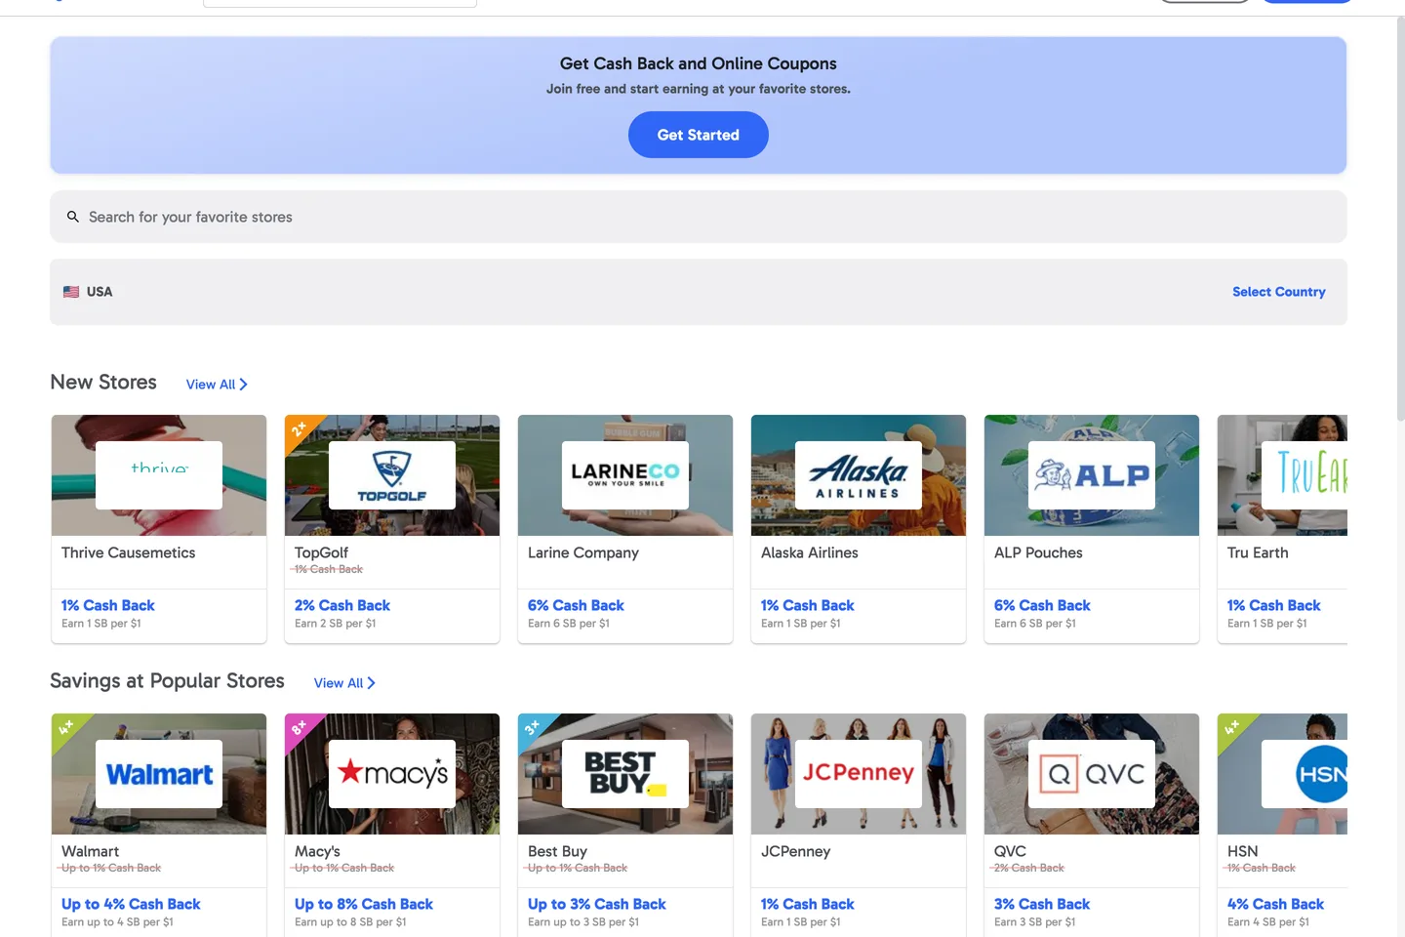This screenshot has height=937, width=1405.
Task: Click the Best Buy store name
Action: tap(557, 851)
